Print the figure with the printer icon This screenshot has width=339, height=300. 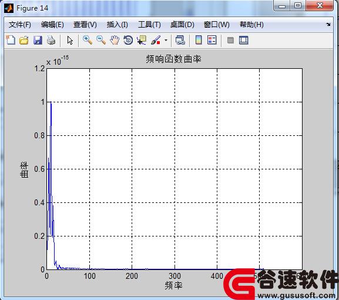pos(51,40)
